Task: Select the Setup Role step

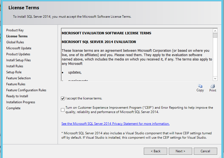Action: [14, 72]
